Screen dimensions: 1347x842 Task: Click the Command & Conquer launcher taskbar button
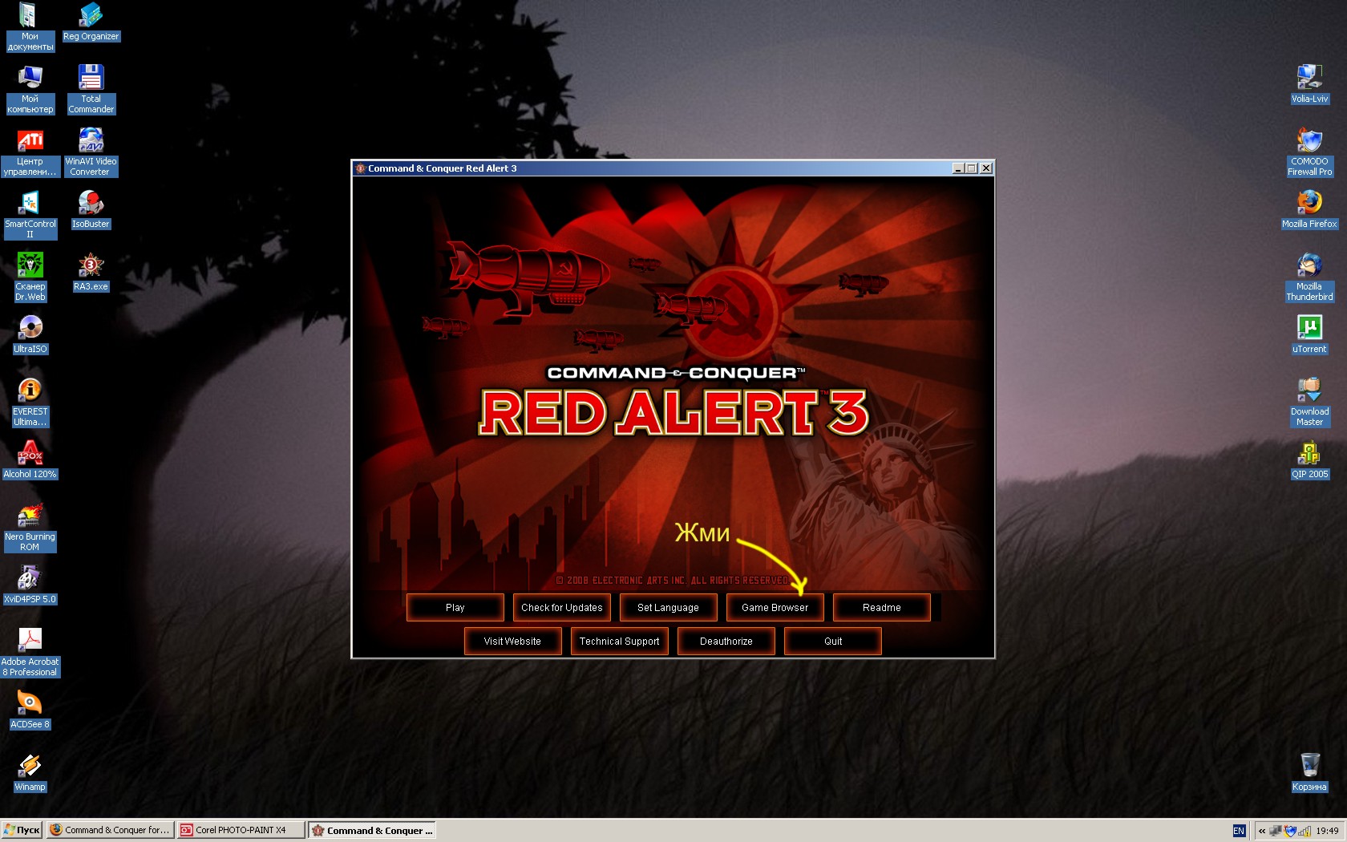tap(373, 830)
